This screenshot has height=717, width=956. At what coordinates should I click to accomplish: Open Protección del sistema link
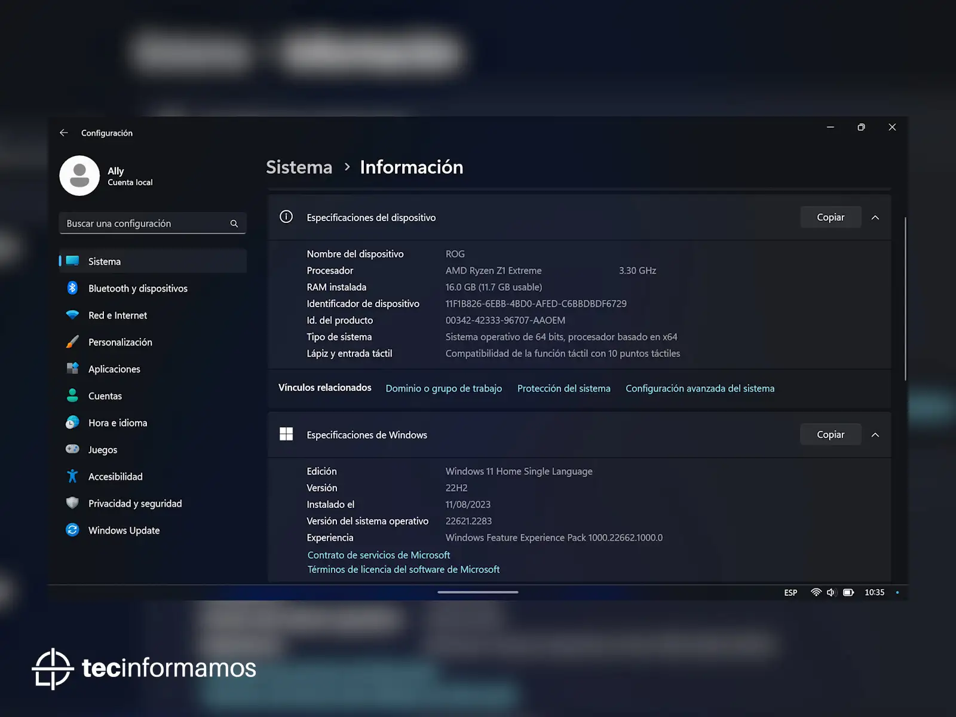[563, 388]
